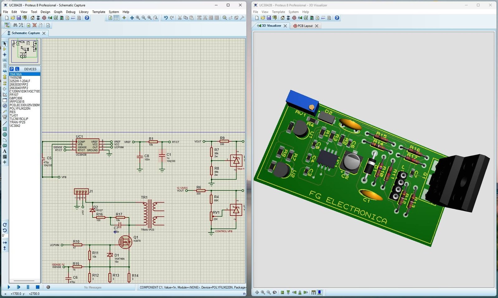Pause the simulation
This screenshot has height=298, width=498.
click(x=28, y=287)
